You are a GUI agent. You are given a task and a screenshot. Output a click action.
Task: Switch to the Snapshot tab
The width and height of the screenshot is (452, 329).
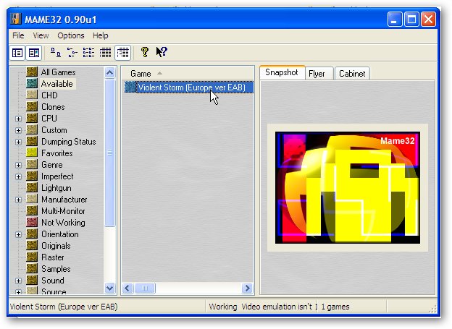coord(282,72)
